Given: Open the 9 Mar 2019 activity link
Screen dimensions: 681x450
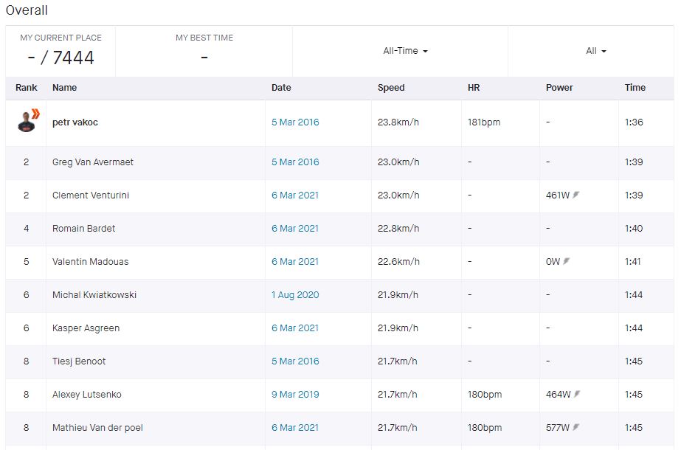Looking at the screenshot, I should [295, 395].
